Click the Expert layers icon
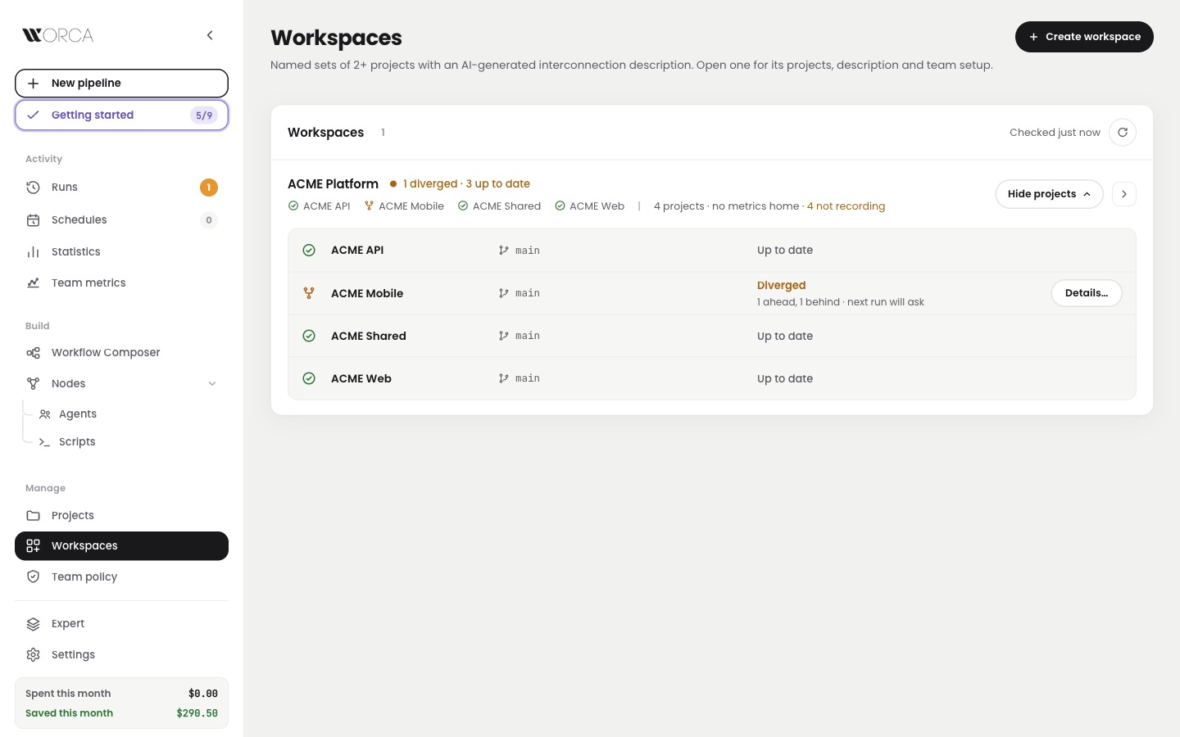Screen dimensions: 1180x737 coord(34,624)
